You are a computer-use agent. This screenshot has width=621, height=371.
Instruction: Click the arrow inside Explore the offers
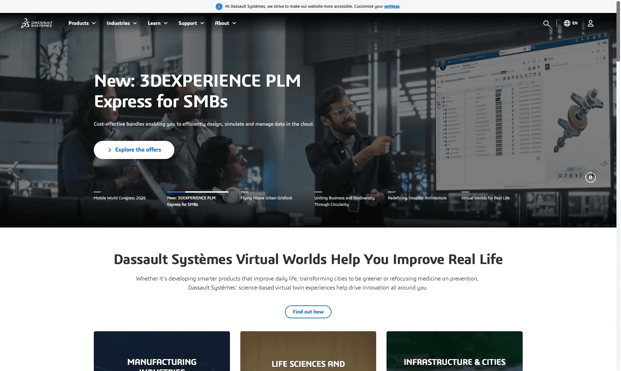coord(110,150)
